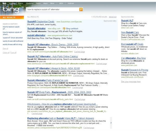Open the 'Suzuki Research & Pricing' ad
Screen dimensions: 156x131
pyautogui.click(x=135, y=70)
